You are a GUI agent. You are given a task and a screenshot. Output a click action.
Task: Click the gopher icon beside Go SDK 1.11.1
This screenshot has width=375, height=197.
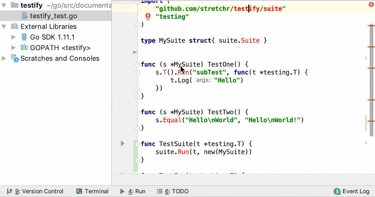coord(24,37)
